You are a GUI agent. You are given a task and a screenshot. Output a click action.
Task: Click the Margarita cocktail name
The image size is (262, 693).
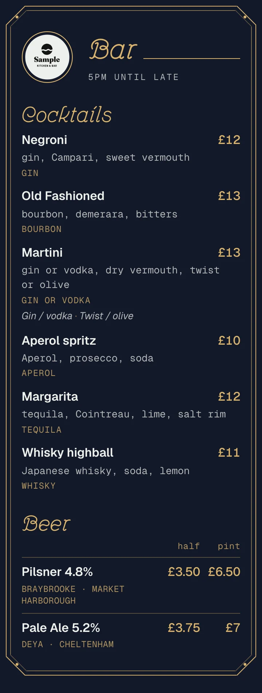coord(50,397)
